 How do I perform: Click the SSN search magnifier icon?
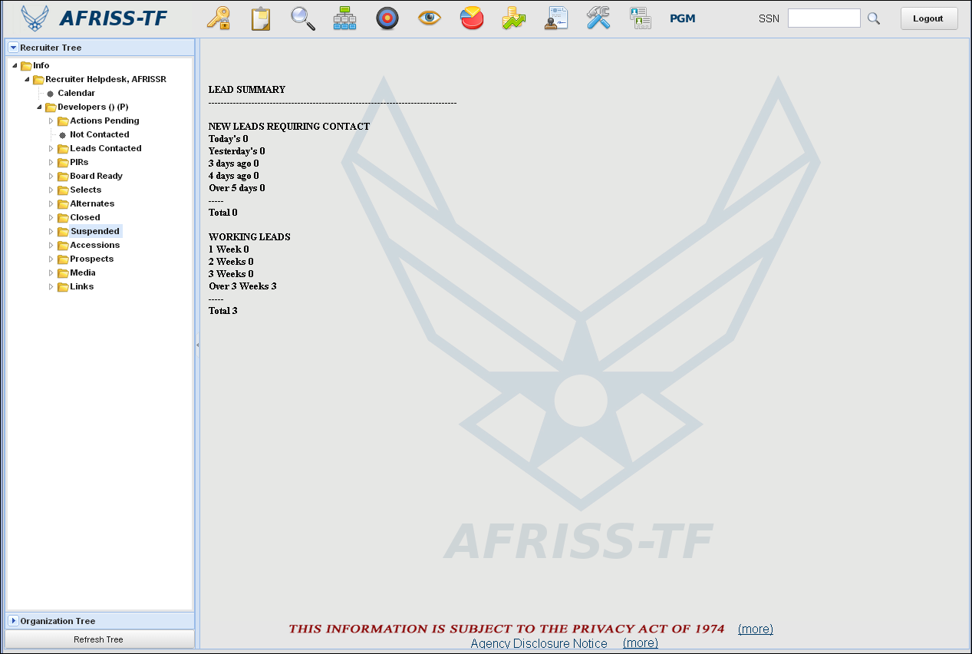(874, 18)
